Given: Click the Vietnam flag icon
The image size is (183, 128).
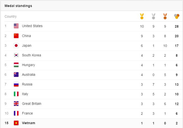Looking at the screenshot, I should (x=16, y=123).
